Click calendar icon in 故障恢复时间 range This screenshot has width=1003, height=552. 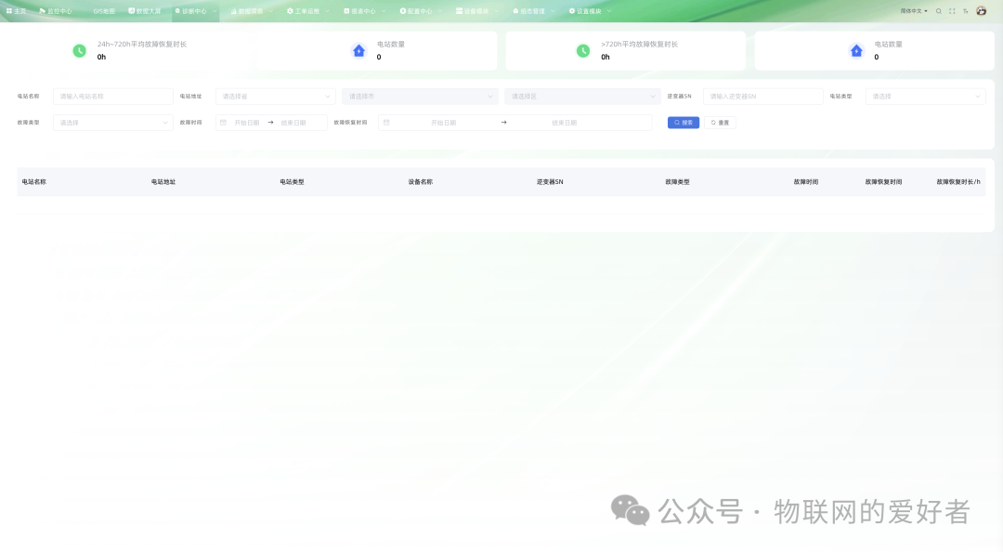tap(386, 123)
